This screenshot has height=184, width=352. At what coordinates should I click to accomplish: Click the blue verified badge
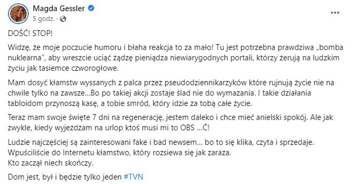[x=91, y=8]
